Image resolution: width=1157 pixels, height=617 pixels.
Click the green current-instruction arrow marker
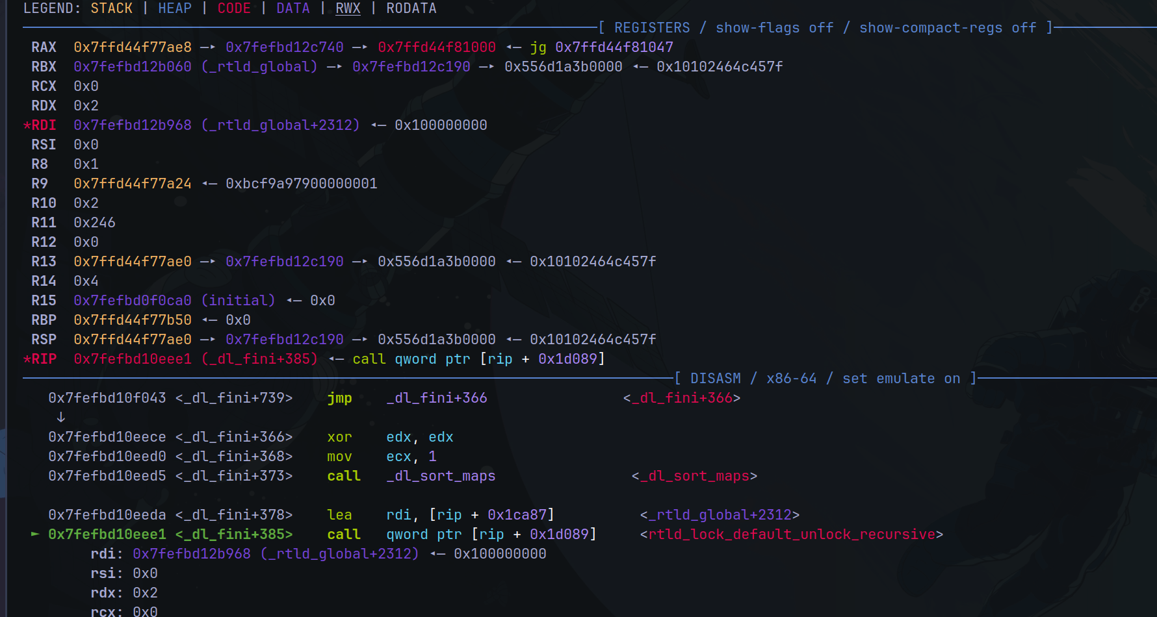tap(35, 535)
